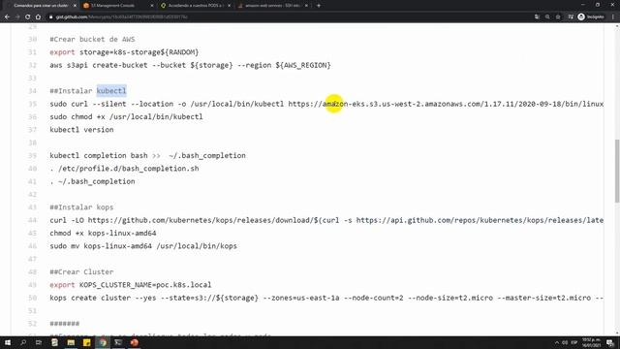Viewport: 620px width, 349px height.
Task: Open the media control icon in toolbar
Action: [571, 17]
